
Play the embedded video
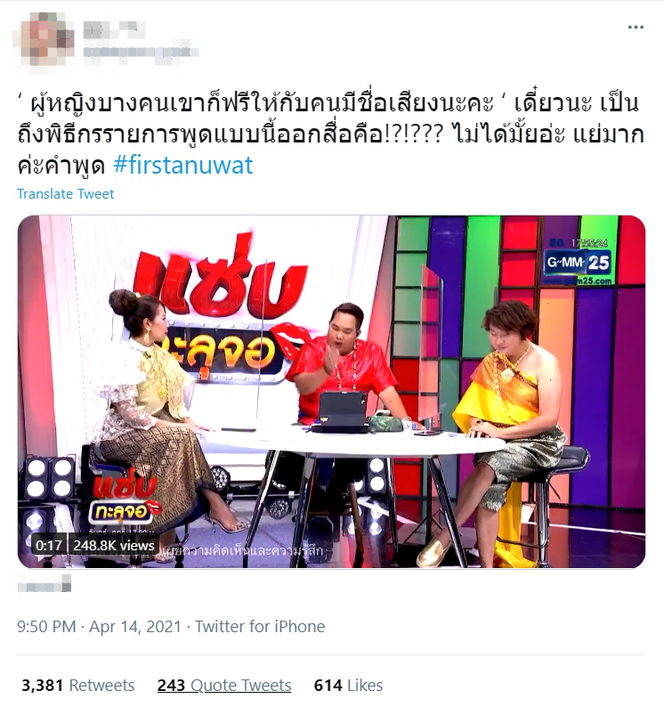click(x=331, y=392)
